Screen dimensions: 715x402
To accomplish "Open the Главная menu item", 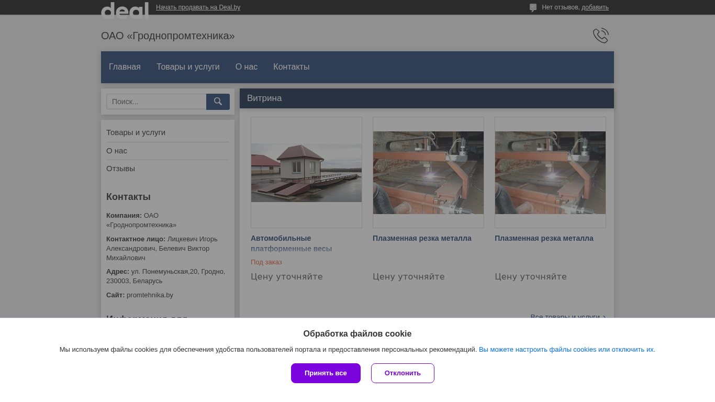I will coord(125,67).
